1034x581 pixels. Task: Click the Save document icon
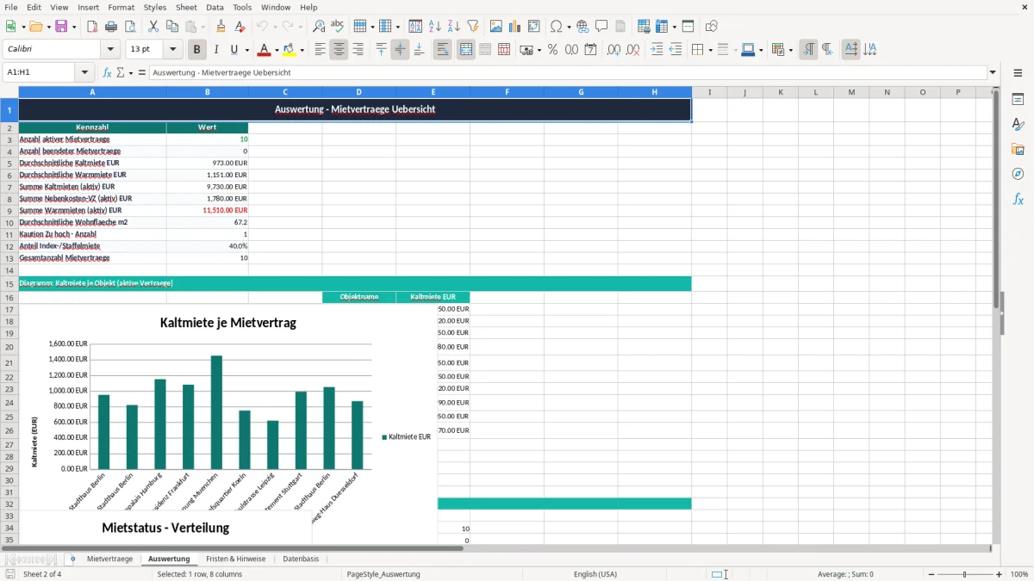[x=61, y=27]
